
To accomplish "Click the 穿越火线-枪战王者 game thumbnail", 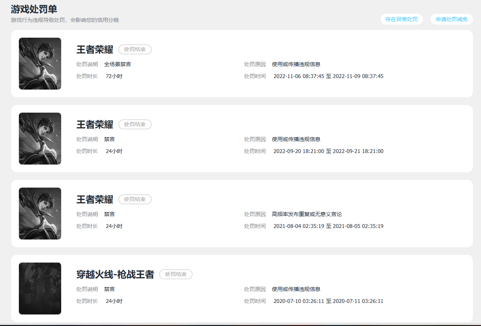I will pyautogui.click(x=40, y=288).
